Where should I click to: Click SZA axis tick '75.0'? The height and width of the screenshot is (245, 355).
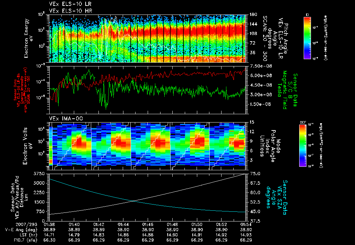pos(255,174)
